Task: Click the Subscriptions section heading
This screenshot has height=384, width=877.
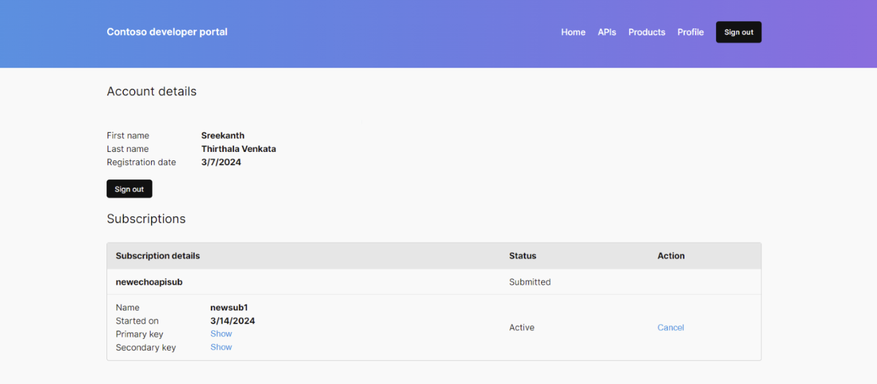Action: click(x=146, y=218)
